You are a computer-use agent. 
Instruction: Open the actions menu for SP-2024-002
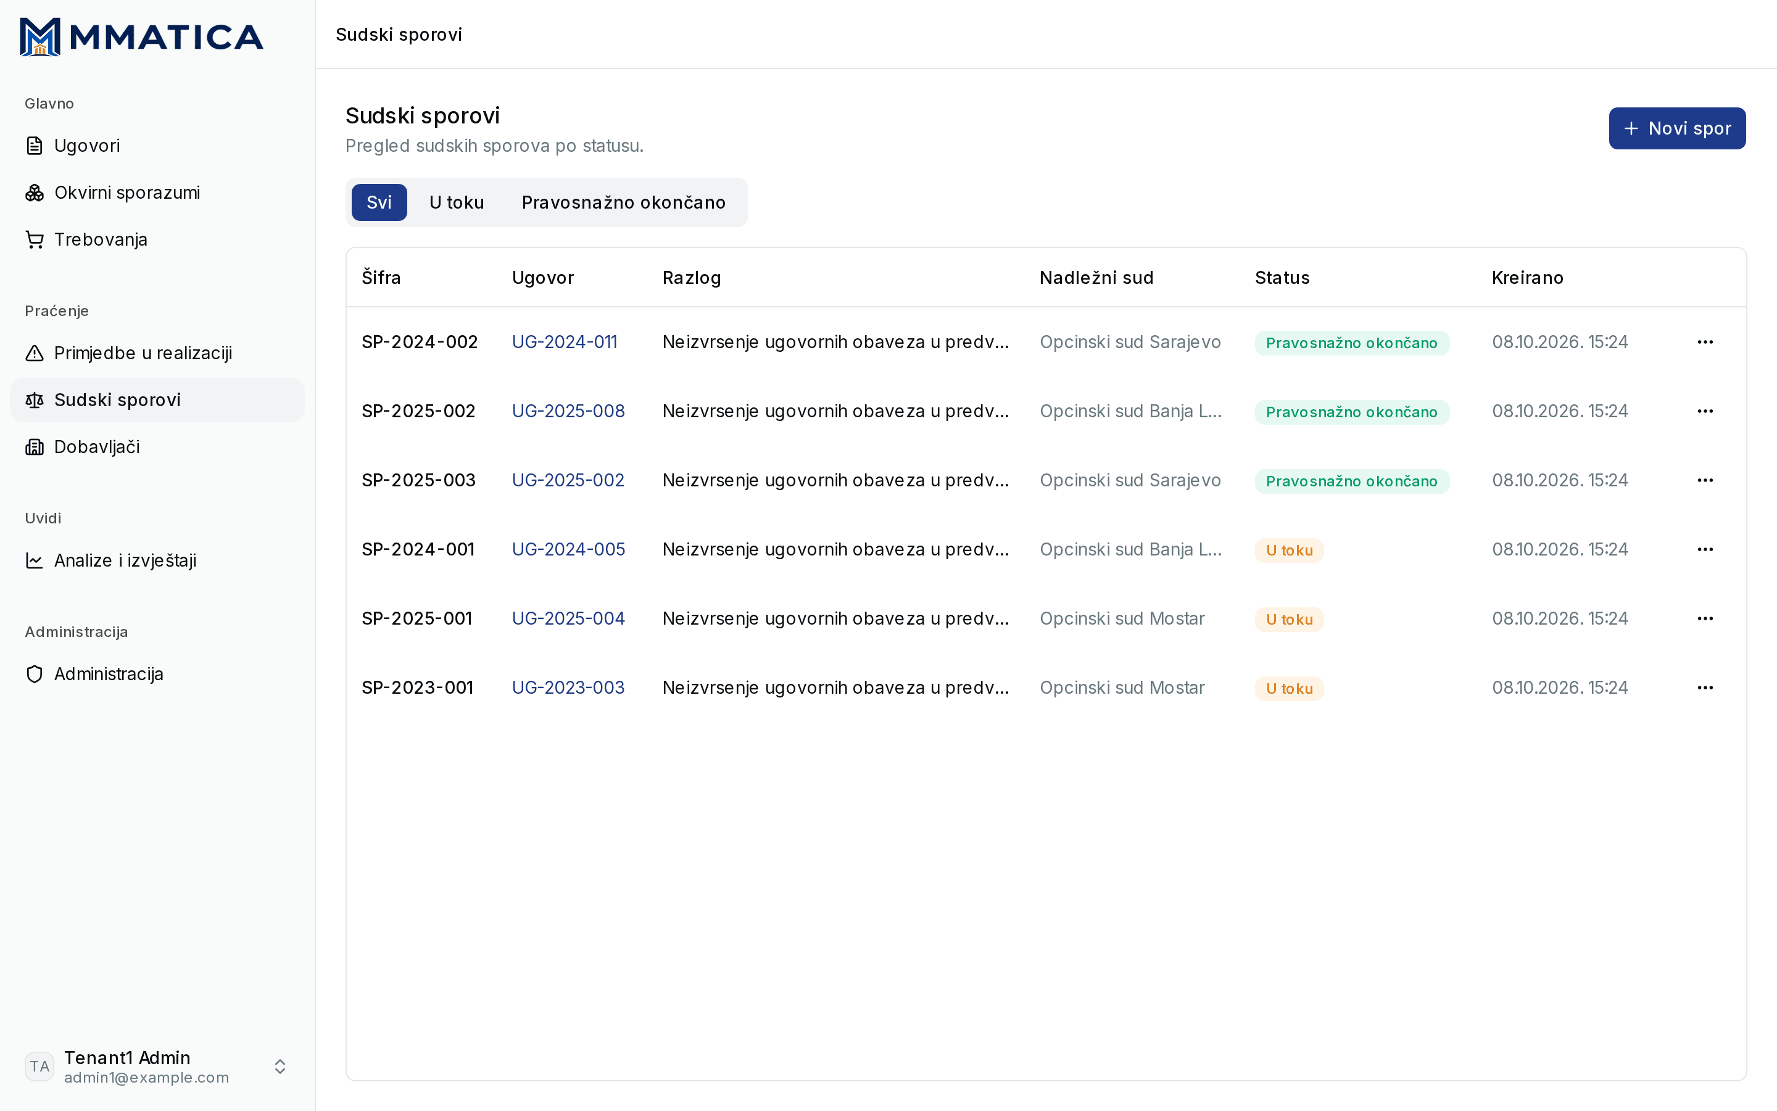1705,342
